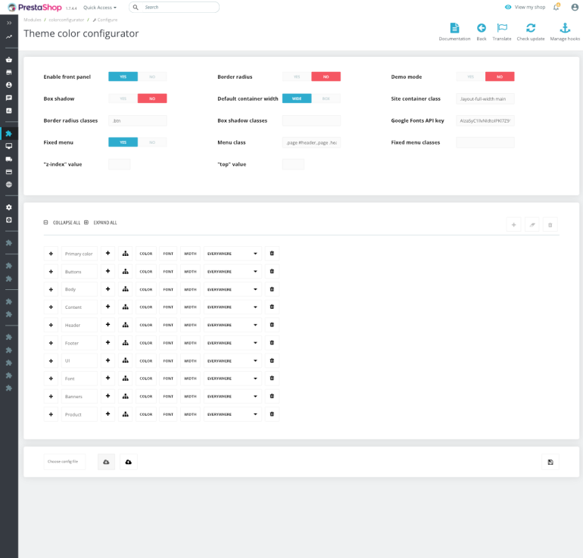Open Shipping truck icon in sidebar

(9, 159)
